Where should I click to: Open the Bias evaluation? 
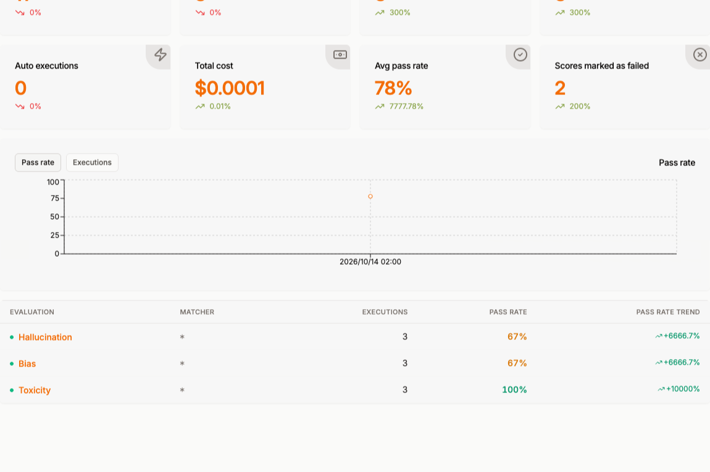pos(27,364)
